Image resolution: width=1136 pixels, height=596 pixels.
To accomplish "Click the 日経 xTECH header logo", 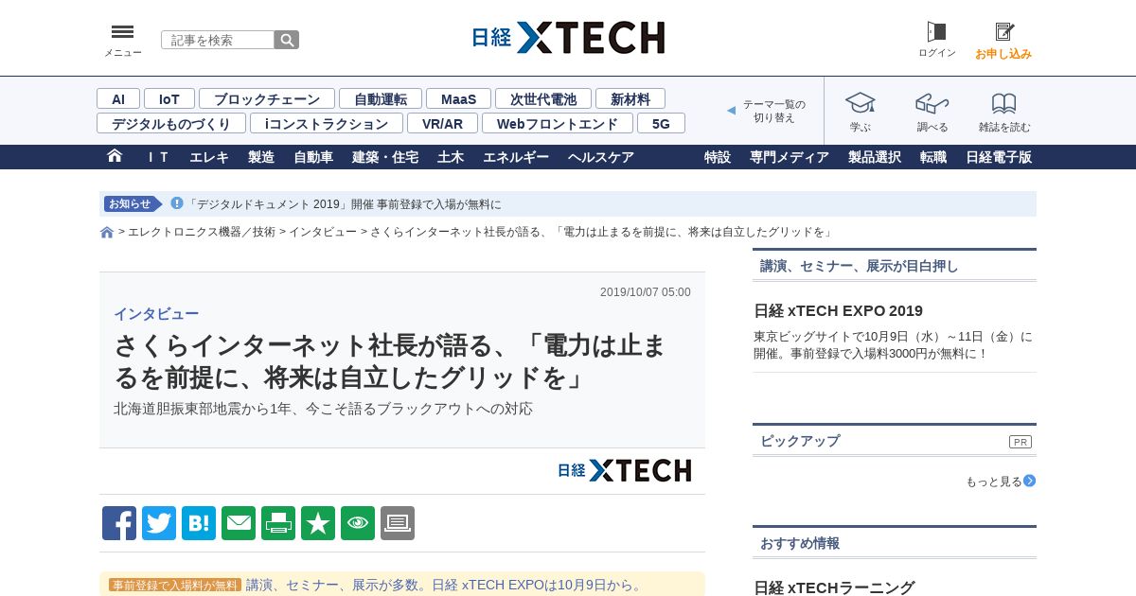I will coord(568,38).
